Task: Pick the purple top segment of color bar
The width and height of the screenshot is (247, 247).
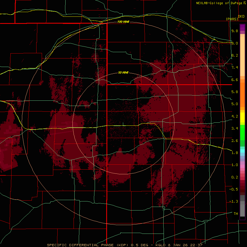Action: point(242,27)
